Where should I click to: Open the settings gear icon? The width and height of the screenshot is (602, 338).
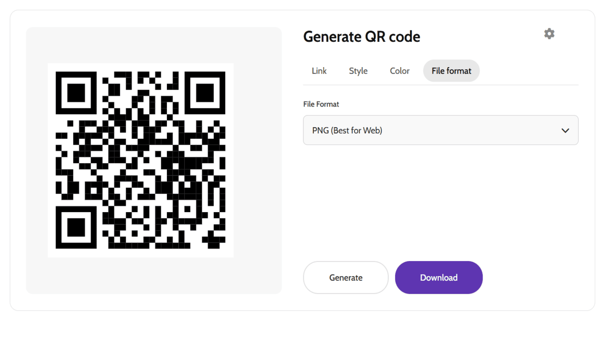tap(549, 34)
